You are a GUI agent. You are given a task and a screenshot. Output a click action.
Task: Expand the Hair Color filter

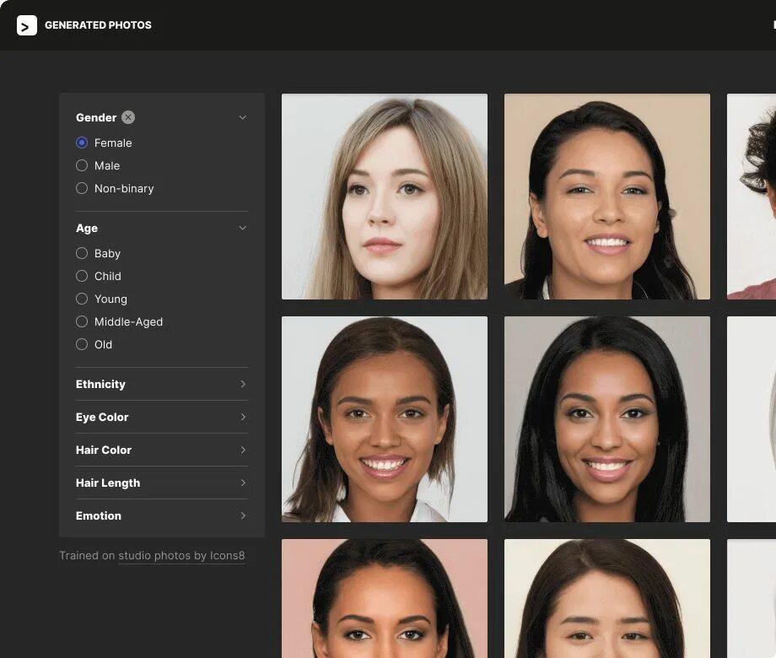pos(161,450)
